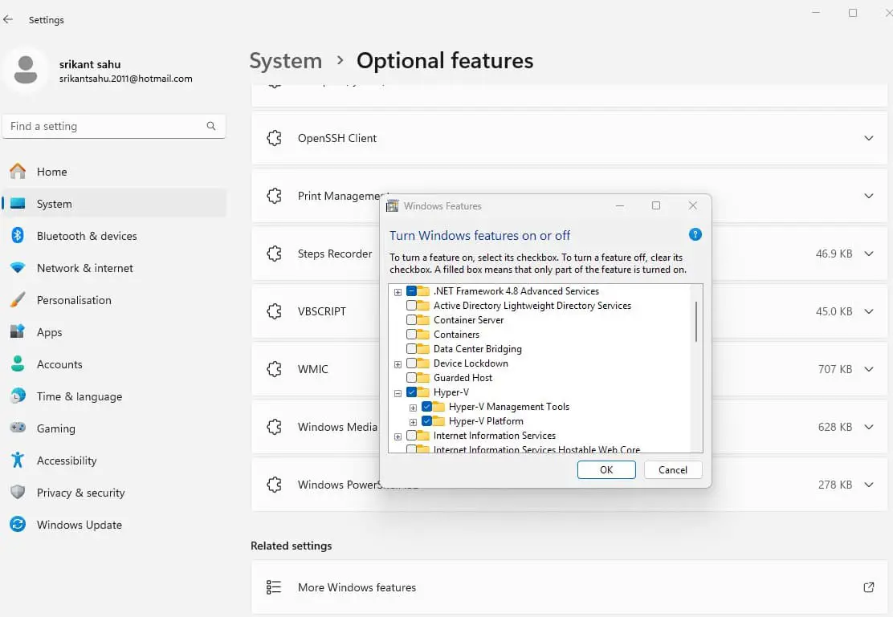Click the Find a setting search field
Viewport: 893px width, 617px height.
click(x=104, y=126)
